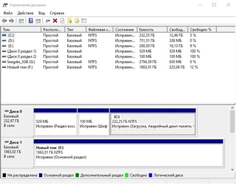Click the 2794,39 ГБ capacity cell

pos(148,62)
